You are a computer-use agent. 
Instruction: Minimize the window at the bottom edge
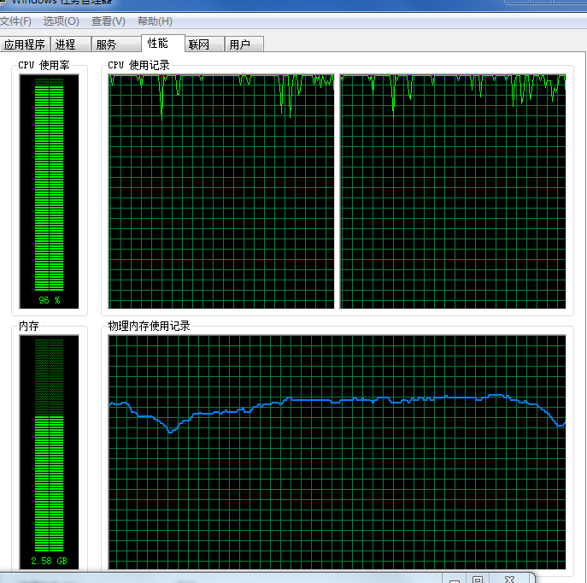tap(454, 579)
